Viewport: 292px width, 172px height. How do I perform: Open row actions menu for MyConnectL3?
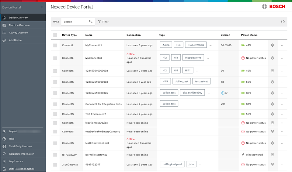[x=282, y=58]
